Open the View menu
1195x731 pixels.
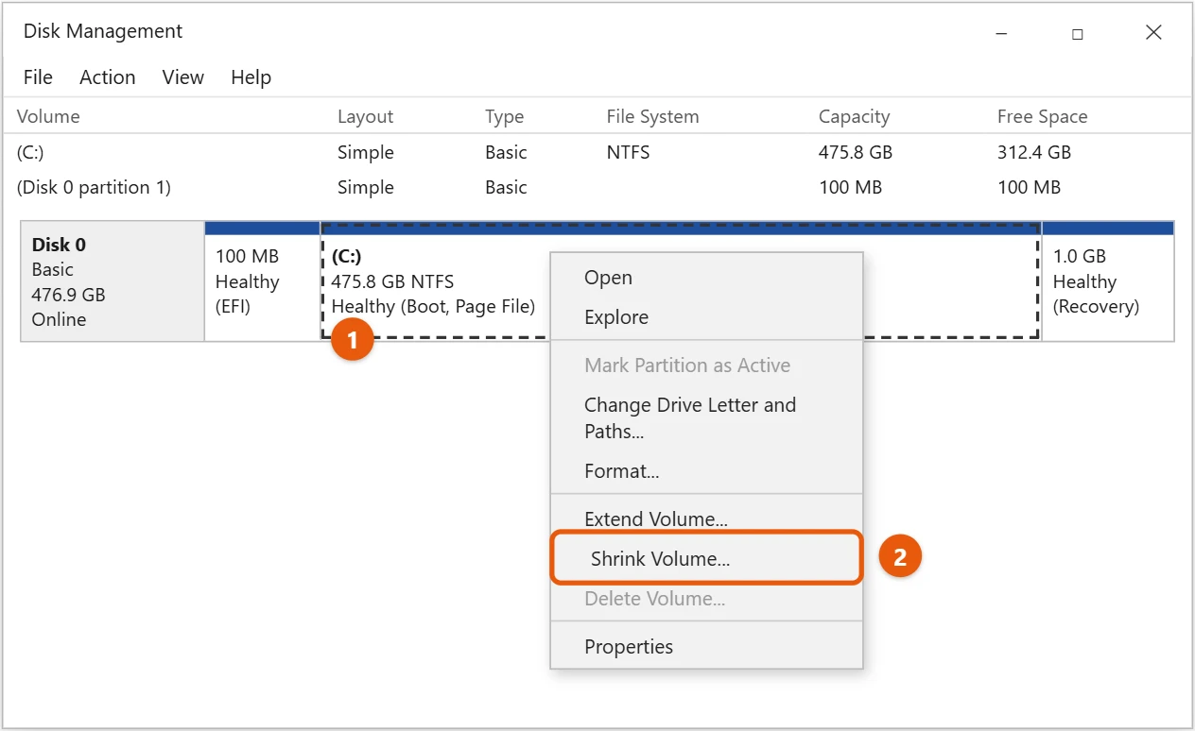tap(182, 77)
